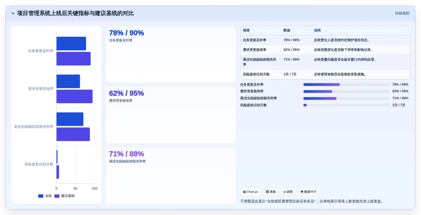Click the chart axis label 任务更新及时率
Viewport: 421px width, 215px height.
[x=41, y=51]
